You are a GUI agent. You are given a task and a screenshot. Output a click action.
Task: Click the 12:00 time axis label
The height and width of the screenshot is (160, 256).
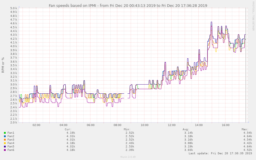172,125
